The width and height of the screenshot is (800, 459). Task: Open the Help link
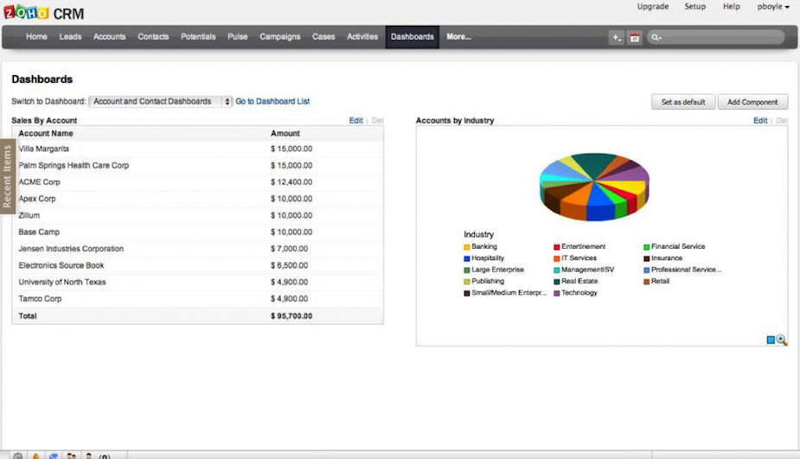[x=731, y=7]
